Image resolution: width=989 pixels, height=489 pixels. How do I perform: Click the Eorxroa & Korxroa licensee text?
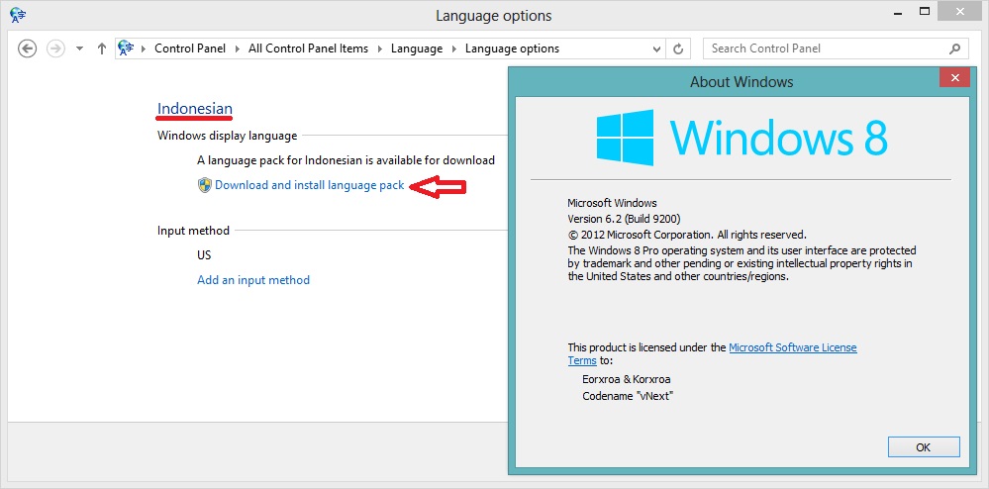tap(627, 379)
